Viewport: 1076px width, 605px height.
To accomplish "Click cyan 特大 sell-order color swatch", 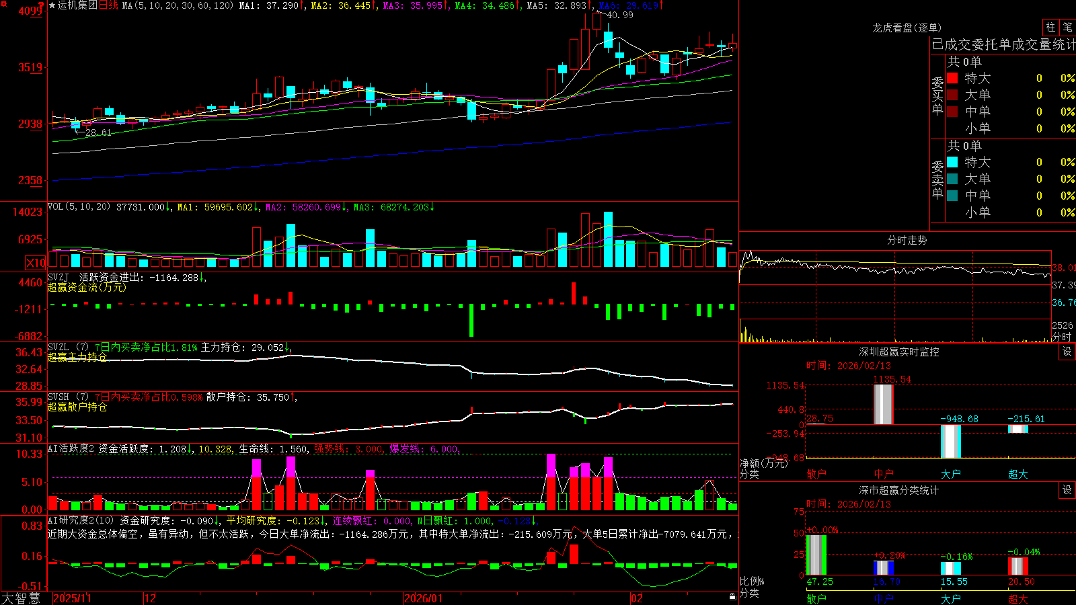I will pyautogui.click(x=952, y=162).
